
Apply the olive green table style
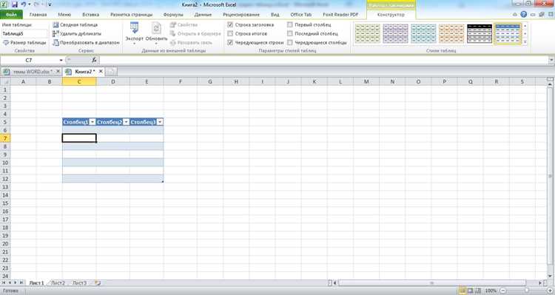(x=367, y=33)
